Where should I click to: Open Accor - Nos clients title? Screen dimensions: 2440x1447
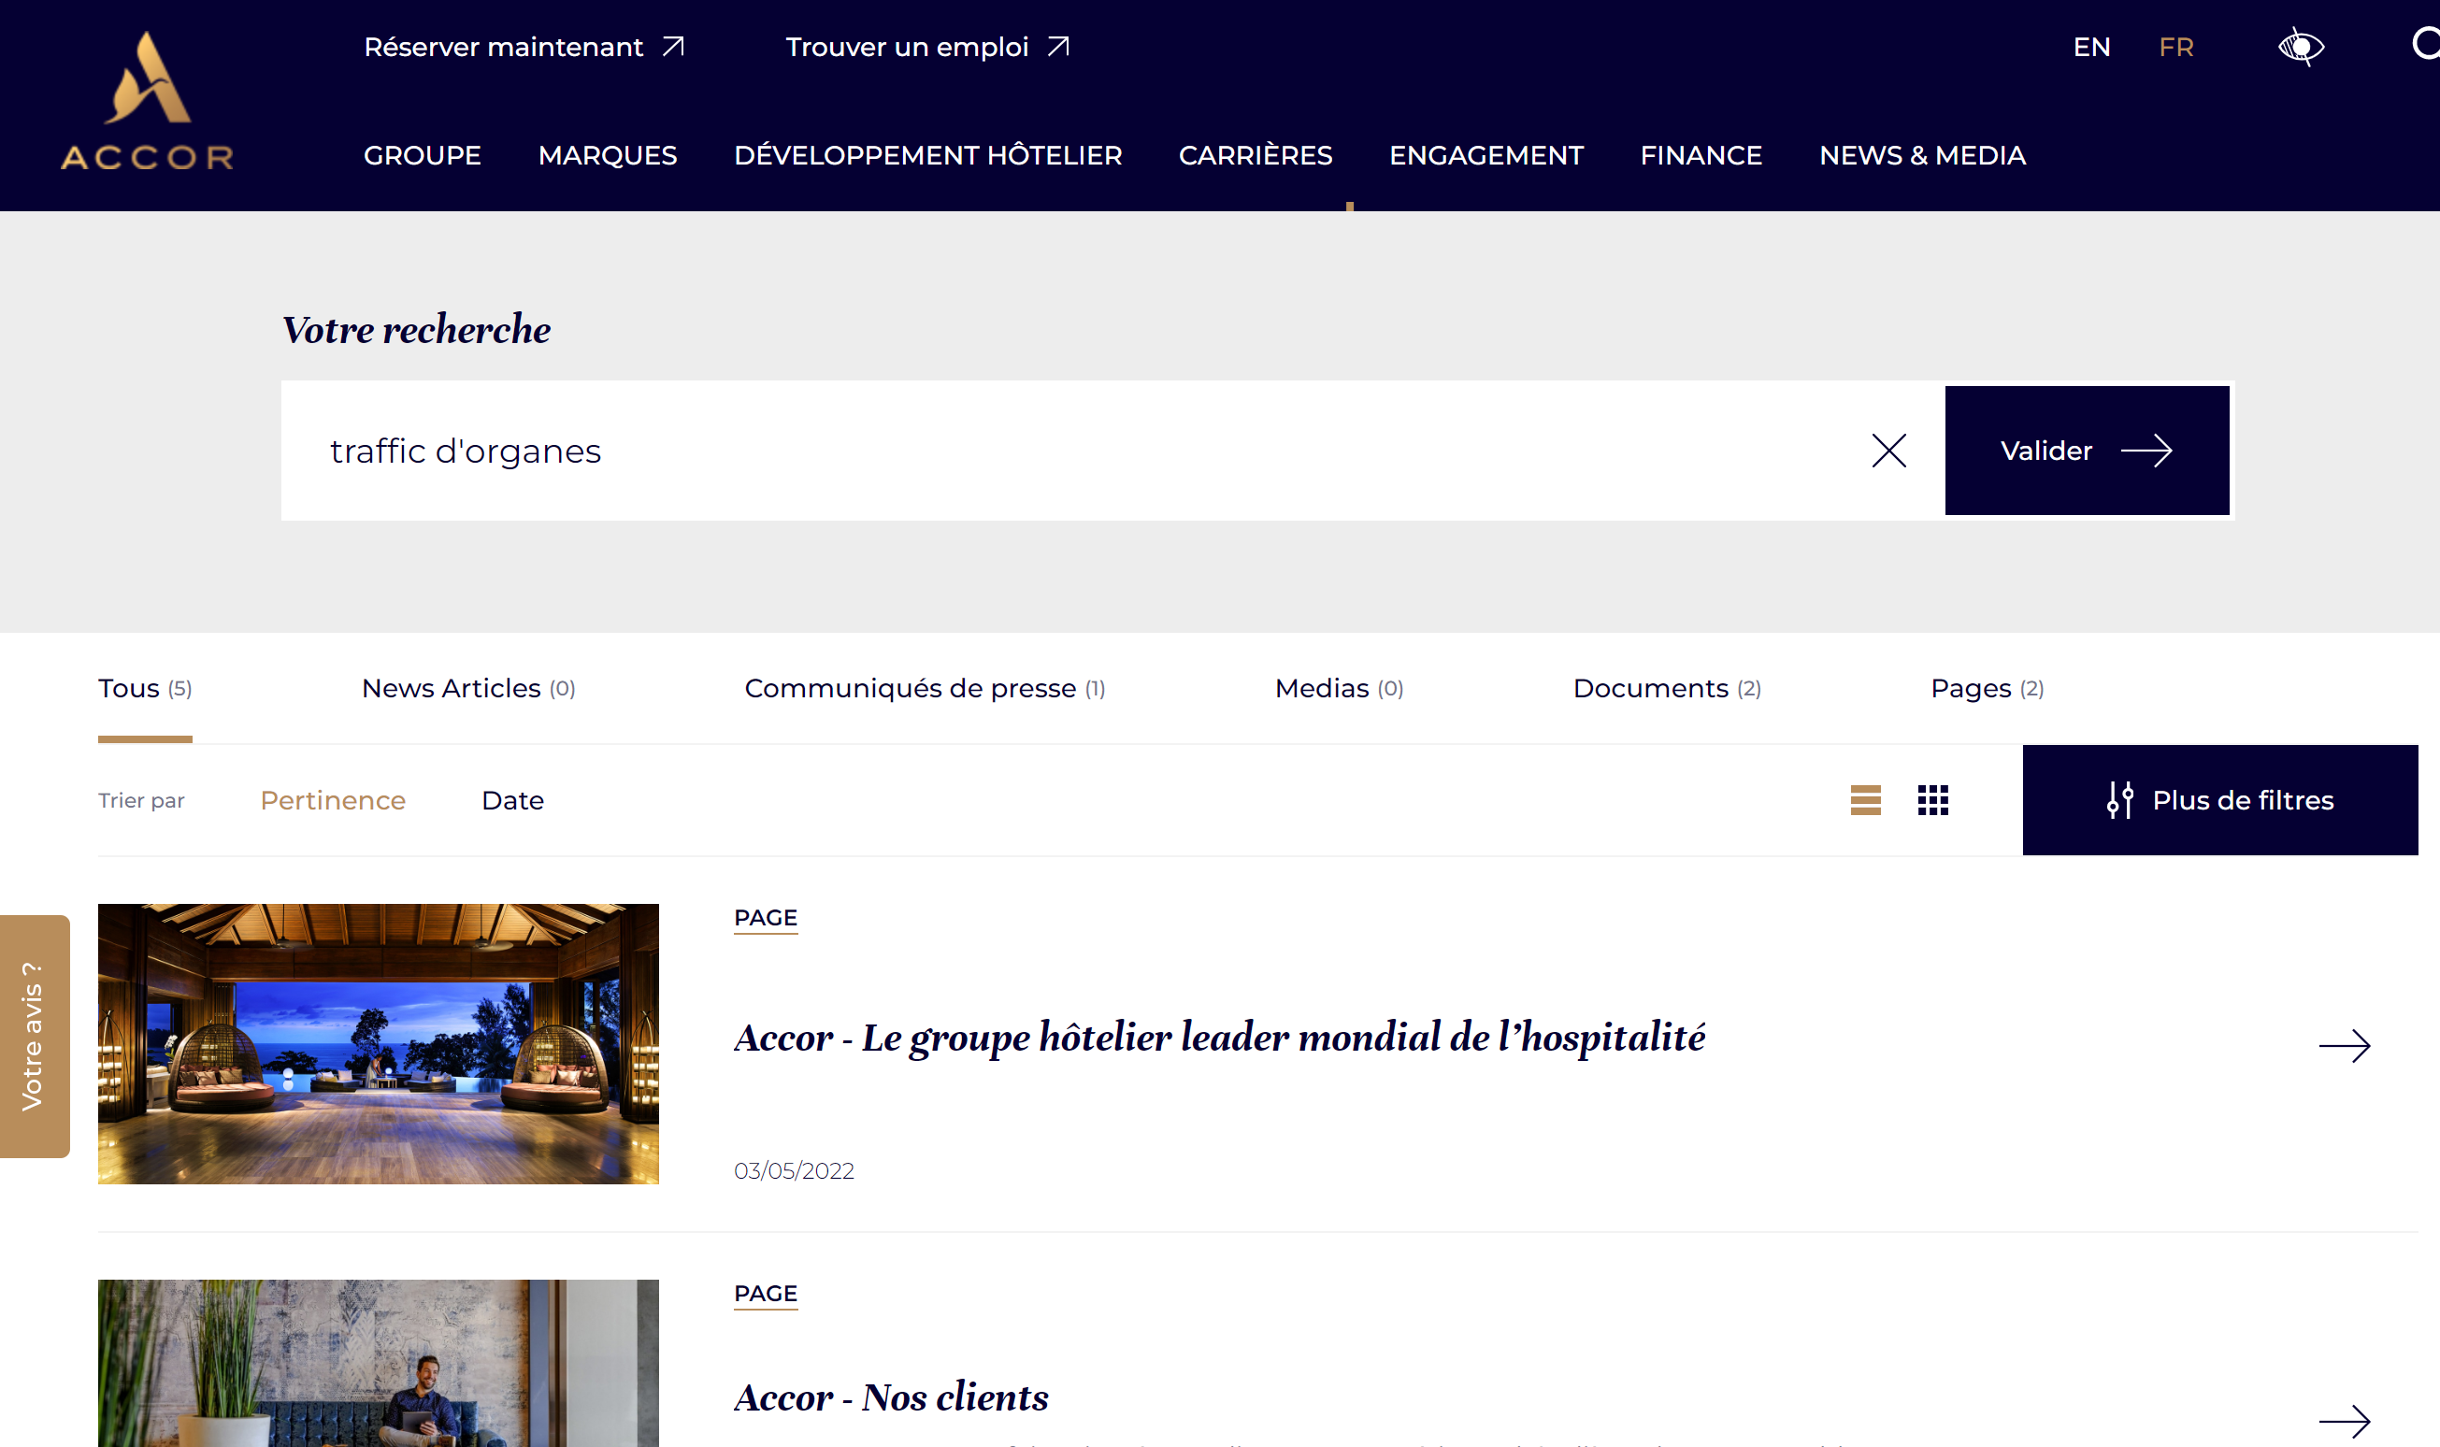[891, 1397]
